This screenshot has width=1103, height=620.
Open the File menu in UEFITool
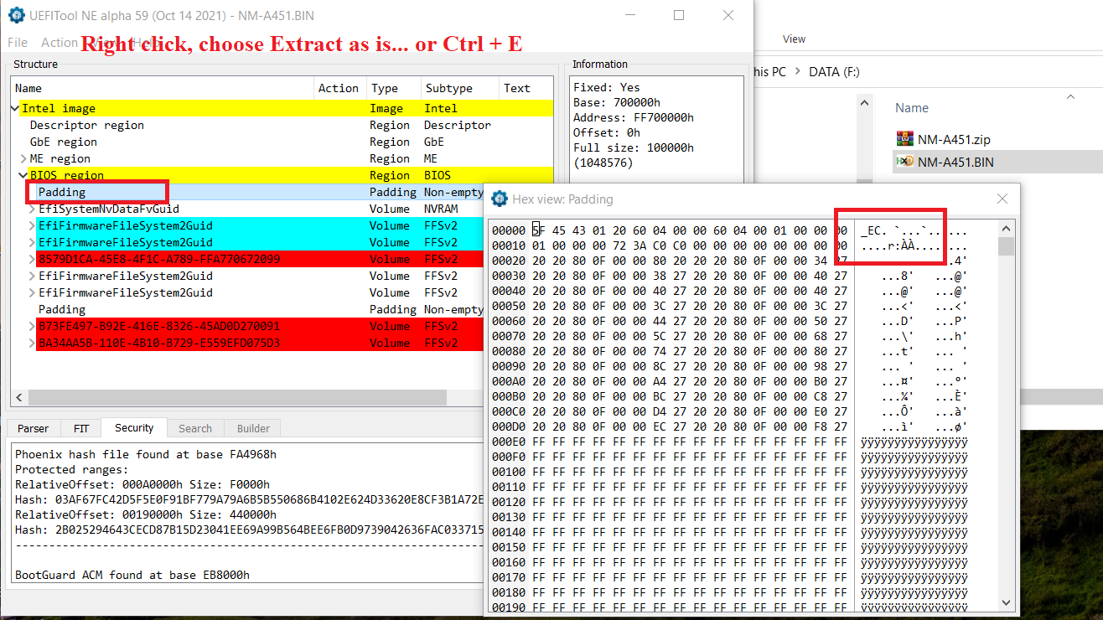pyautogui.click(x=18, y=42)
